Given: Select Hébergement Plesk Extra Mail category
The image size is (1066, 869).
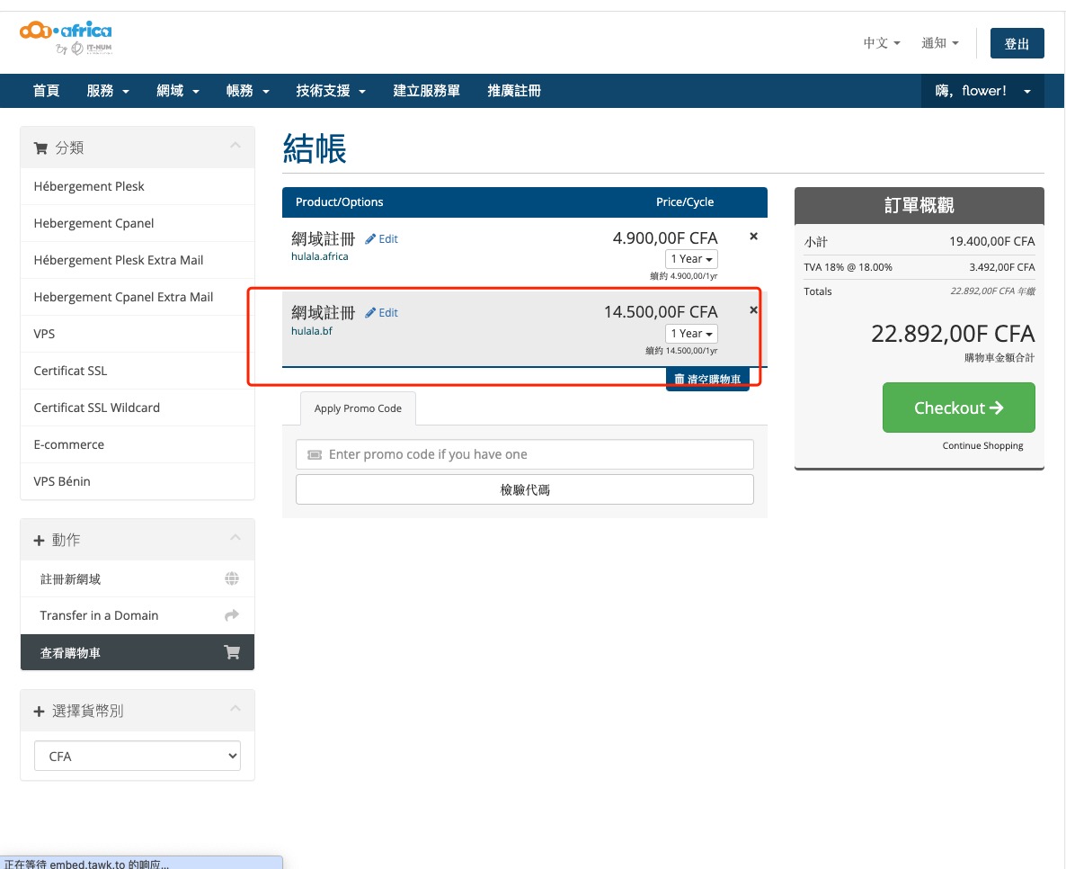Looking at the screenshot, I should point(138,260).
